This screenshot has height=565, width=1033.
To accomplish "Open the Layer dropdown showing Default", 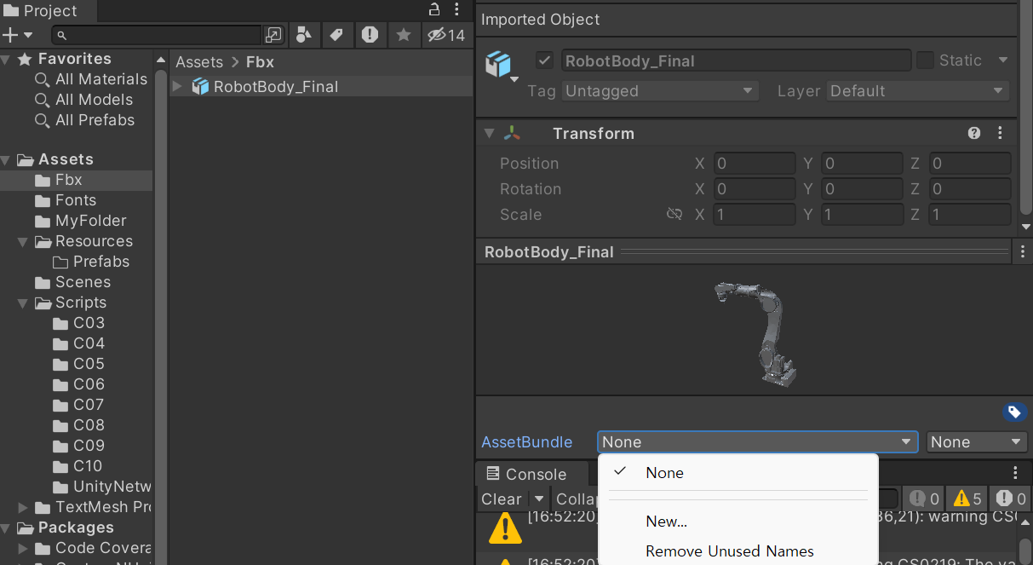I will 917,91.
